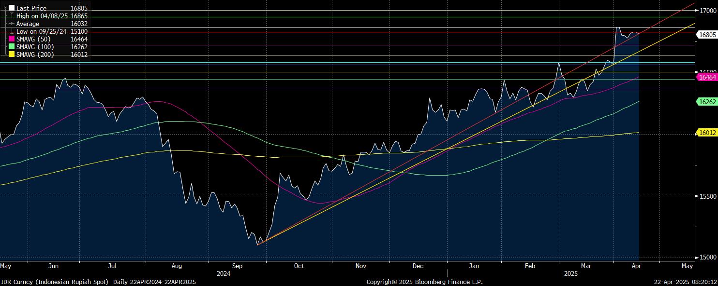This screenshot has height=286, width=718.
Task: Click the Sep month label on time axis
Action: pyautogui.click(x=237, y=266)
